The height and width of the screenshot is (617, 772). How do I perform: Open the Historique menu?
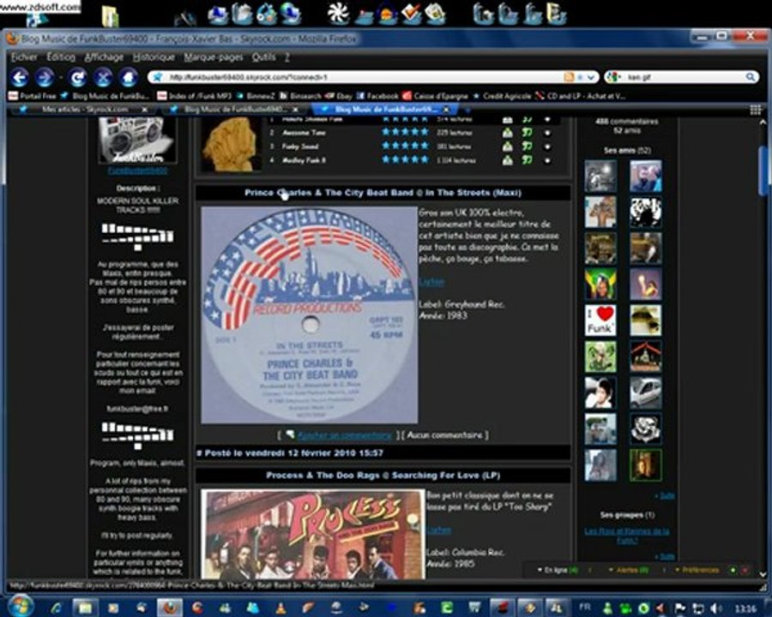coord(154,57)
